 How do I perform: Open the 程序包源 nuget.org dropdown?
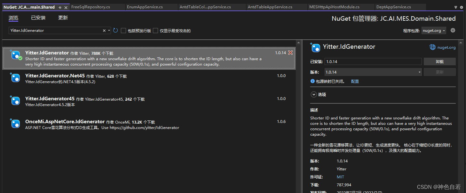[434, 30]
